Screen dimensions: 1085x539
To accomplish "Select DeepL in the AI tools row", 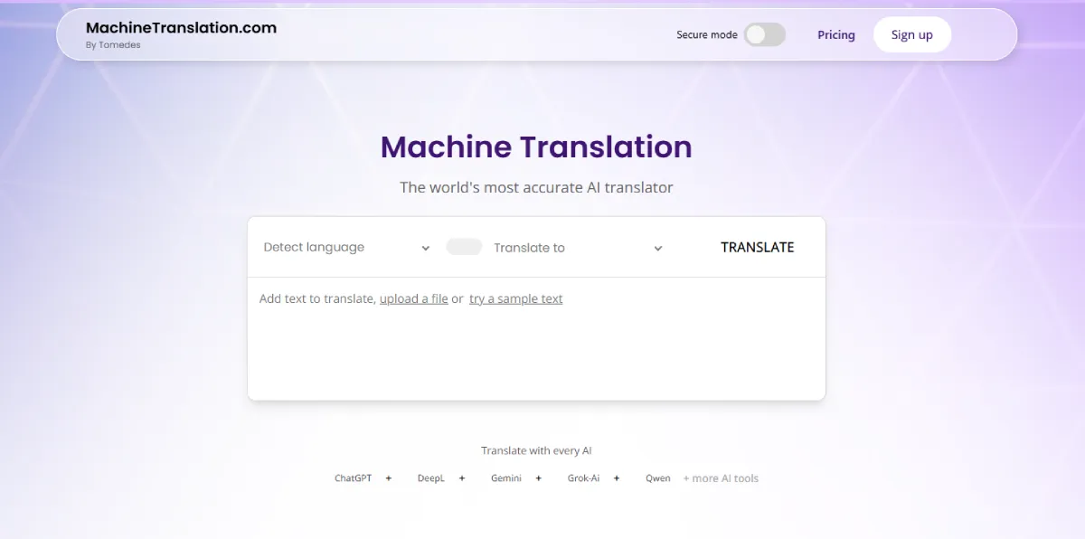I will point(430,478).
